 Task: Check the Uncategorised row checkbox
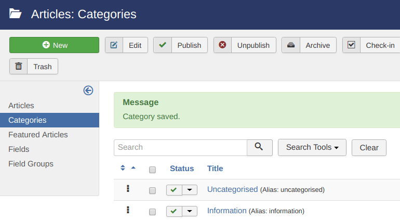pos(152,190)
